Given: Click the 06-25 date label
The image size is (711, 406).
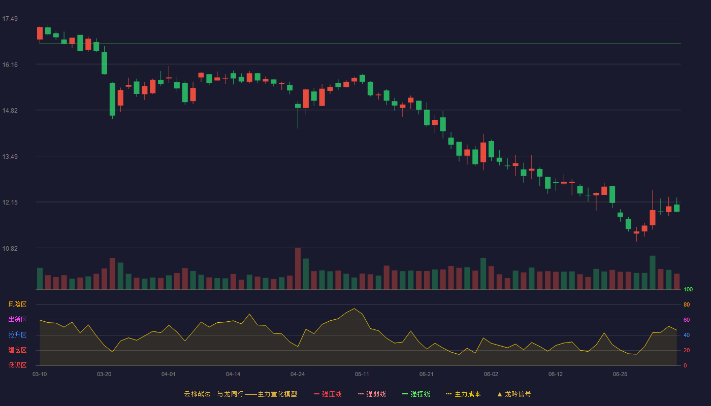Looking at the screenshot, I should click(x=620, y=374).
